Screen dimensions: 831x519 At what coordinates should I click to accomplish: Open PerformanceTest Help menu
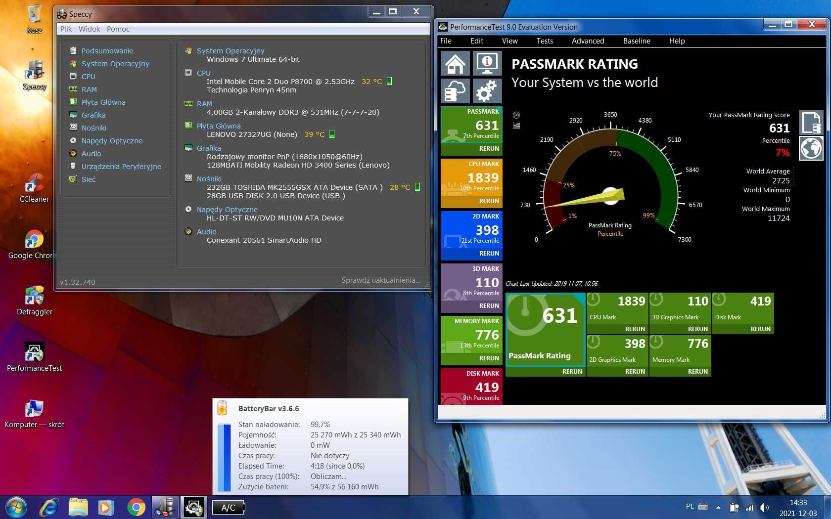677,41
